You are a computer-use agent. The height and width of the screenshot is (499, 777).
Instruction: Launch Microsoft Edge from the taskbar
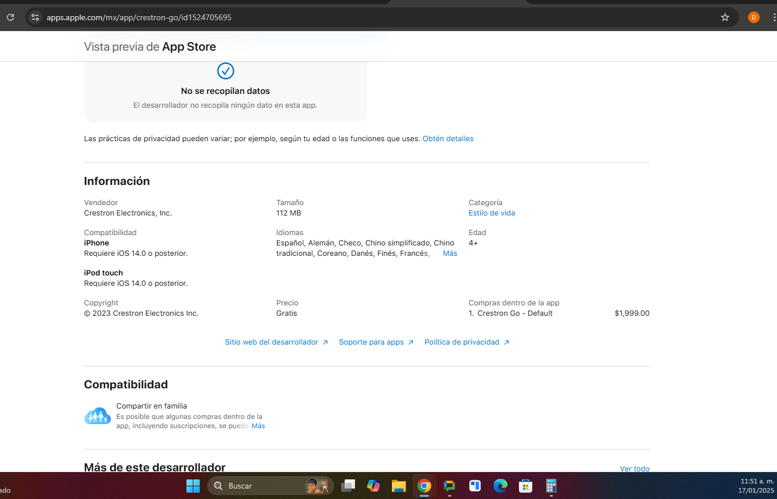tap(500, 486)
